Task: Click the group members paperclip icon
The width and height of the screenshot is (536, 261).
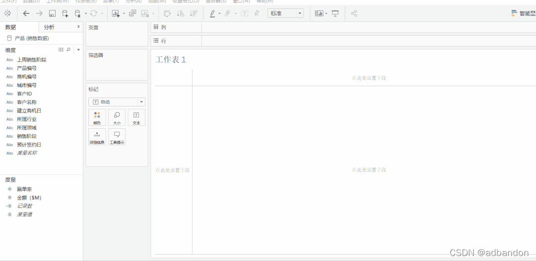Action: 228,14
